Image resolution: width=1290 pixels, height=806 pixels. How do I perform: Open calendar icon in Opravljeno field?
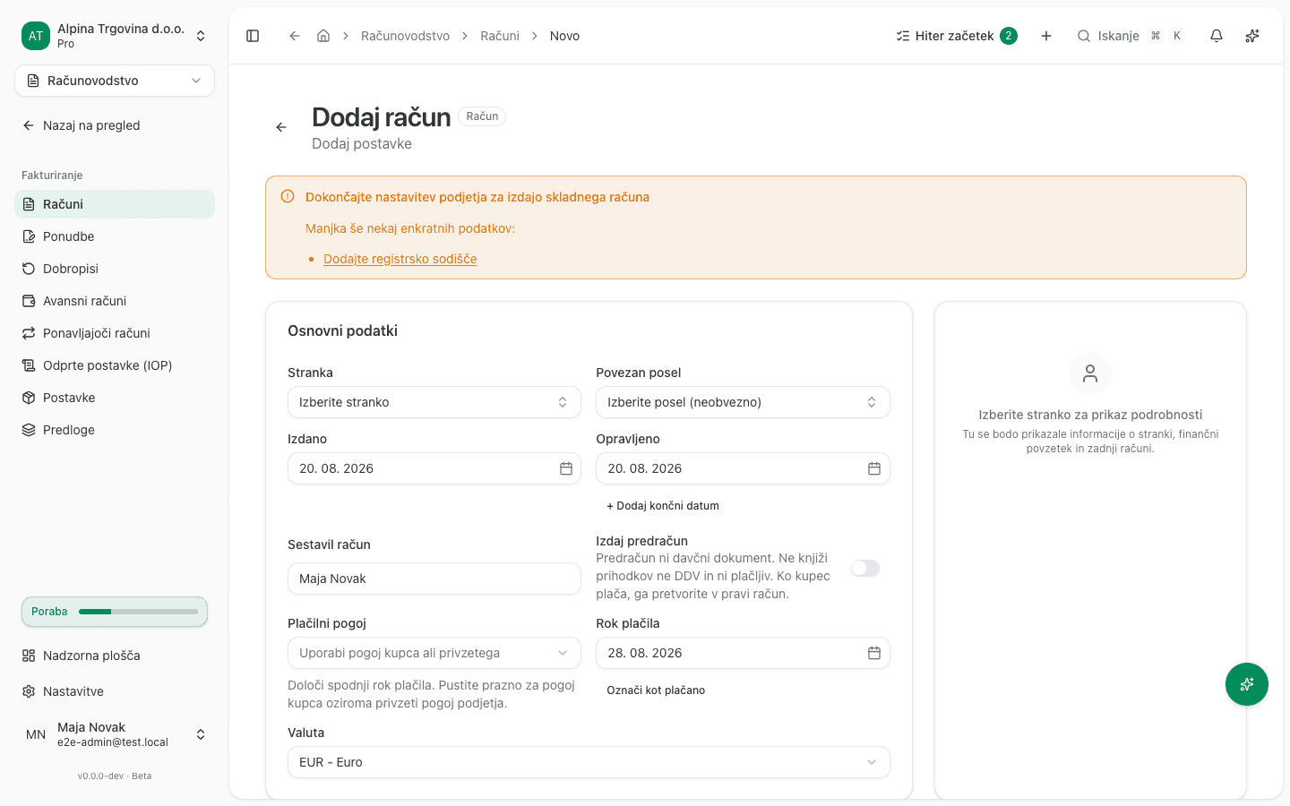tap(874, 468)
